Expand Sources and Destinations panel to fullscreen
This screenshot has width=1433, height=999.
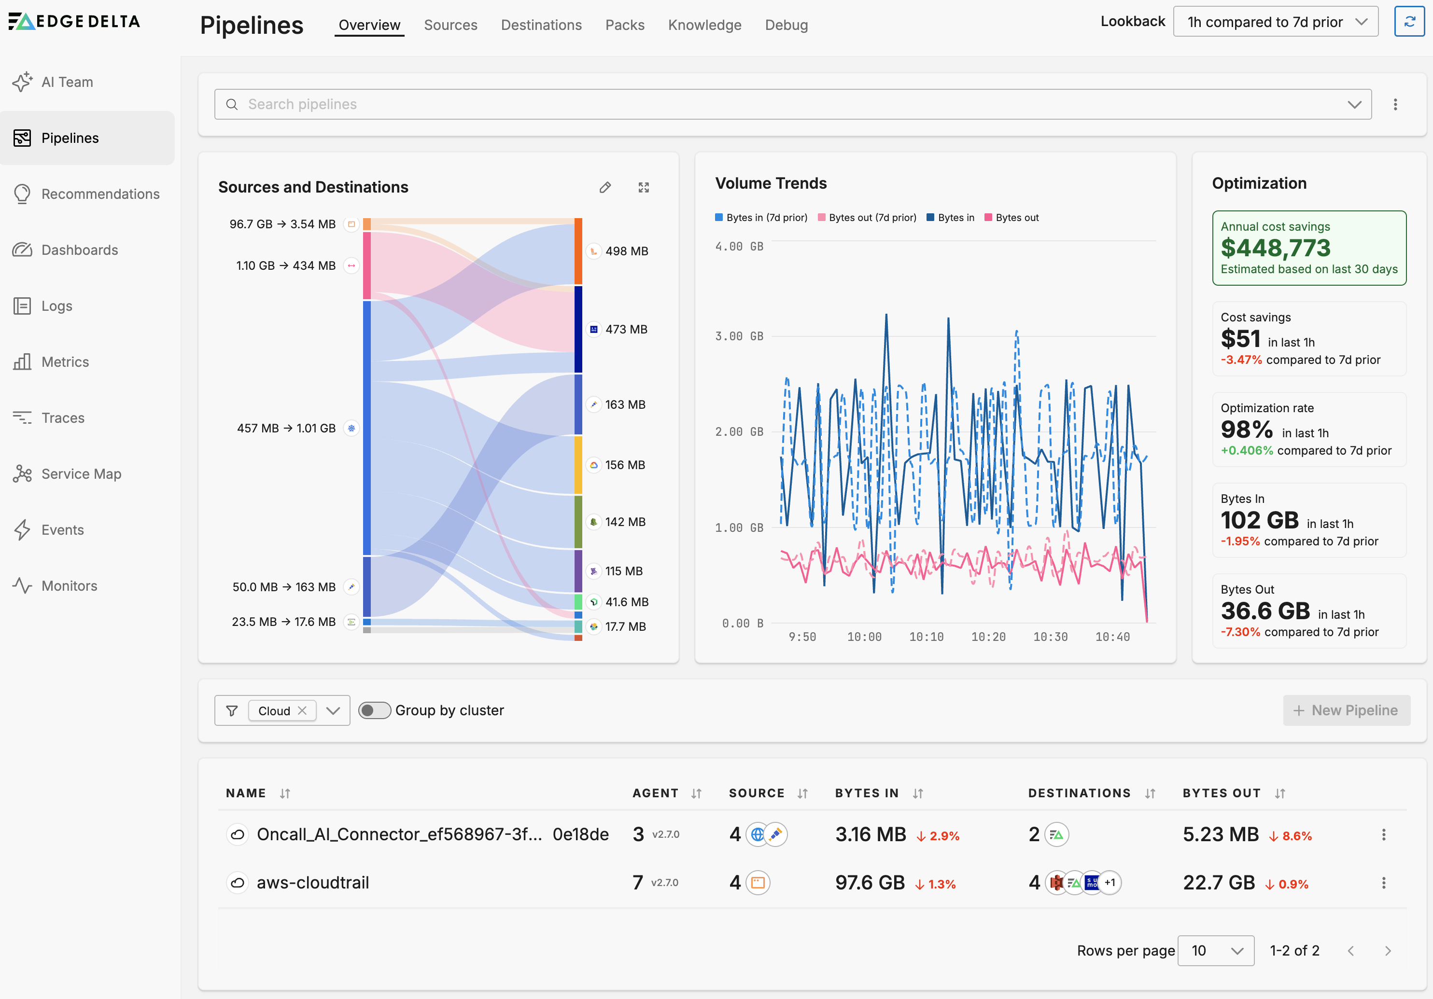pyautogui.click(x=644, y=187)
